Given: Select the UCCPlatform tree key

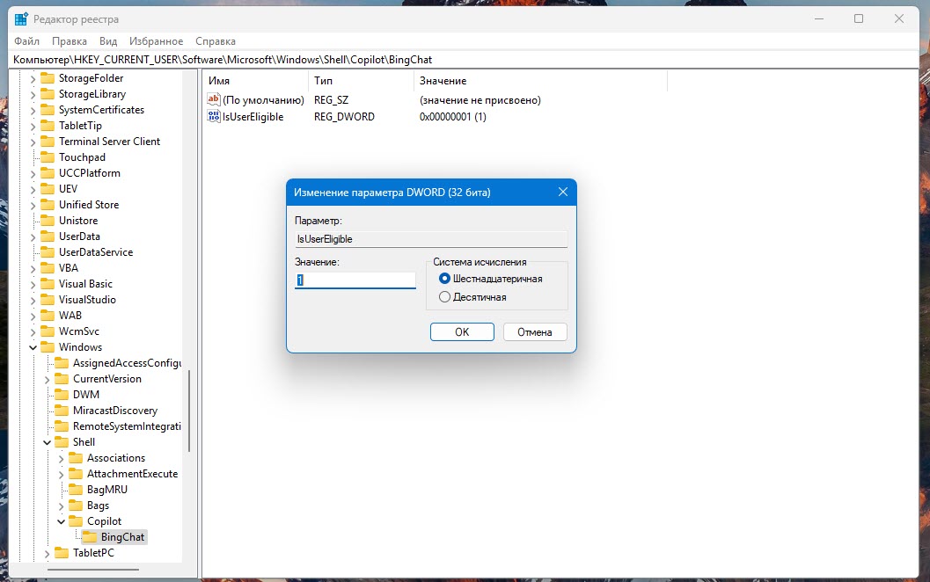Looking at the screenshot, I should [90, 173].
